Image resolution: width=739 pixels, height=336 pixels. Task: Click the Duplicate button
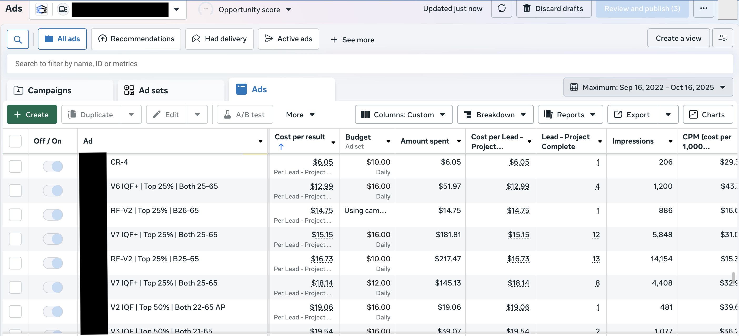point(91,114)
